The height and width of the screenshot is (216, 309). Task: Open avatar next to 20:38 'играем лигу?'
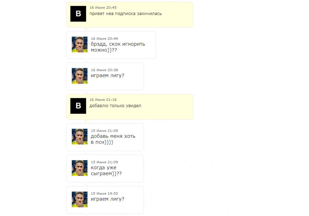(x=80, y=76)
